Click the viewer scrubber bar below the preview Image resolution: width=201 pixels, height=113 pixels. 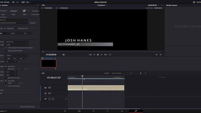coord(102,51)
